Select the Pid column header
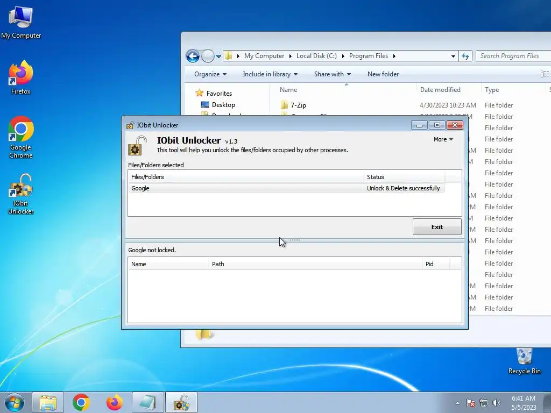The image size is (551, 413). click(436, 264)
